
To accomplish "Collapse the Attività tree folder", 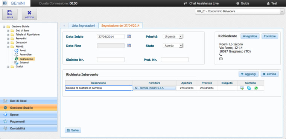I will pyautogui.click(x=8, y=46).
